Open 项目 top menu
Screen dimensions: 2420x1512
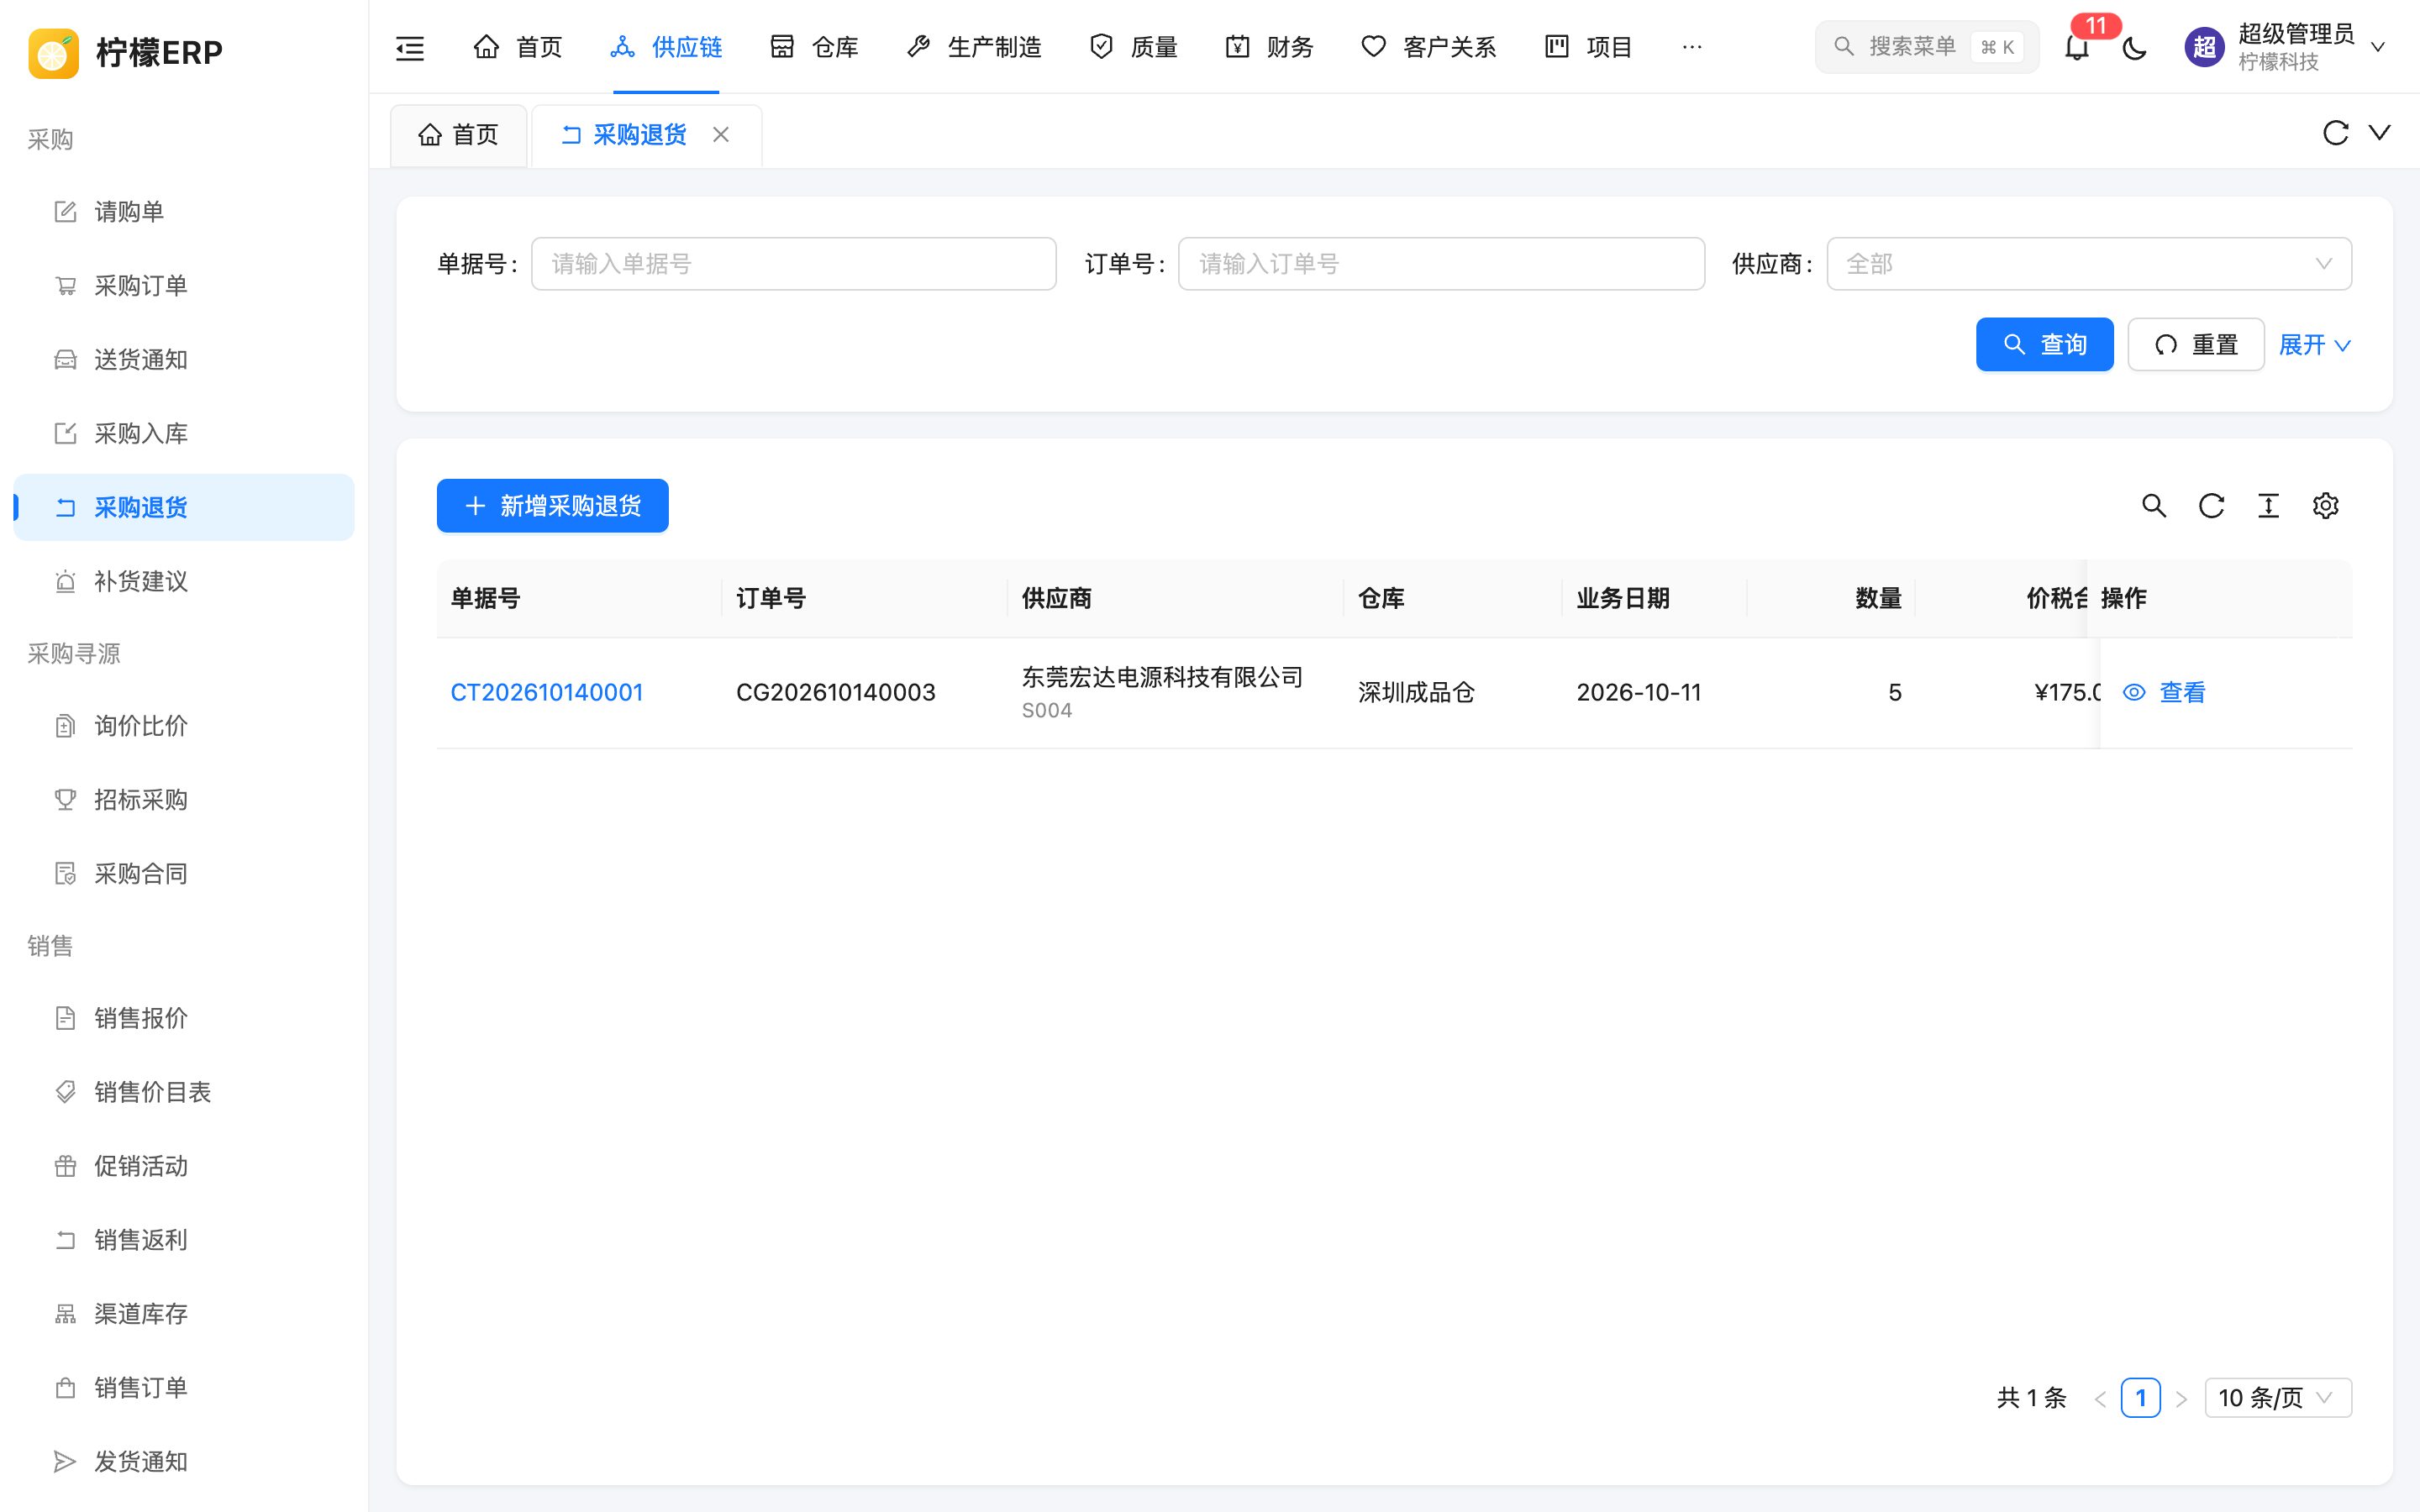[1589, 47]
